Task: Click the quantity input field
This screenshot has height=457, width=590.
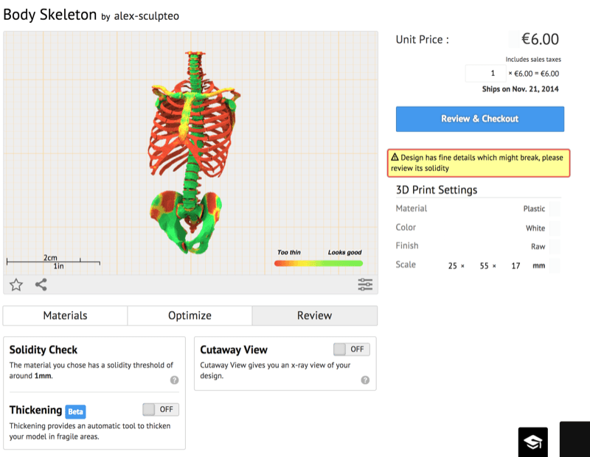Action: tap(485, 74)
